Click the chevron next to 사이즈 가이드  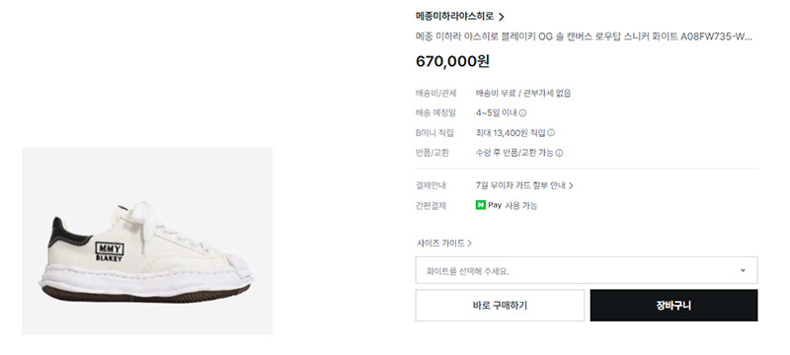coord(469,244)
